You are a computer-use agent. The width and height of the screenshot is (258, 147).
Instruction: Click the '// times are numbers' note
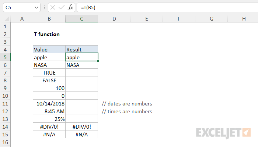click(127, 111)
